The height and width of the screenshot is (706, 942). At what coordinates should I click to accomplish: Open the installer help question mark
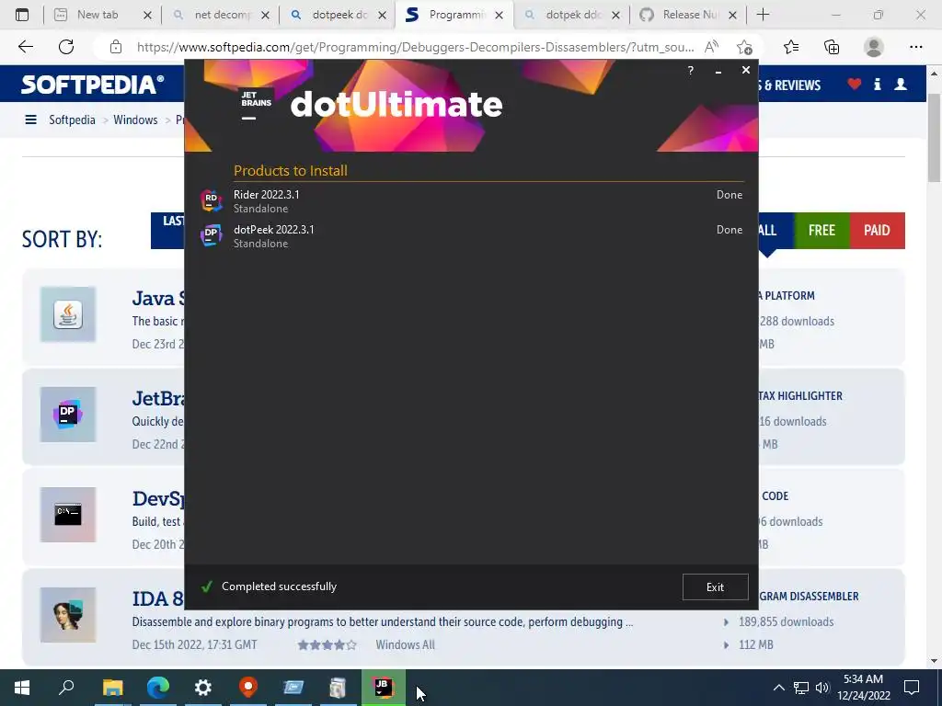(x=690, y=70)
